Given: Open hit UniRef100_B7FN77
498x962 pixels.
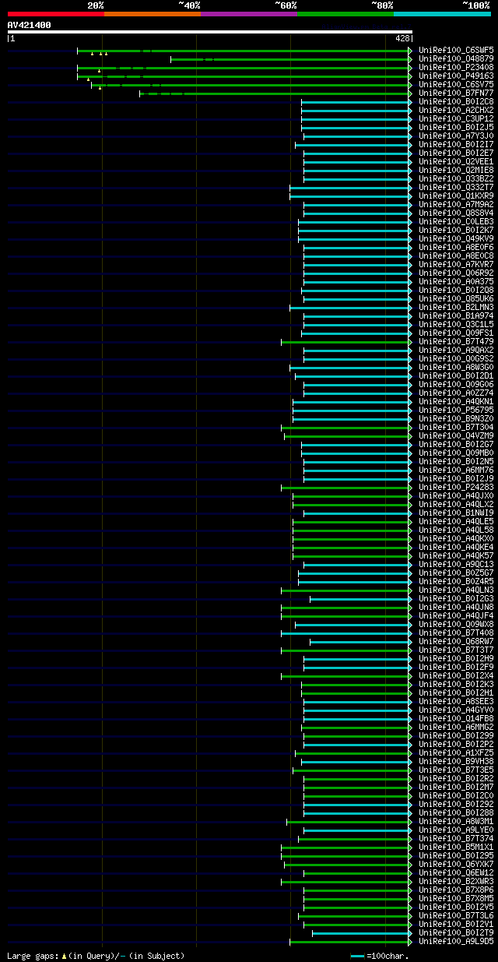Looking at the screenshot, I should (x=456, y=93).
